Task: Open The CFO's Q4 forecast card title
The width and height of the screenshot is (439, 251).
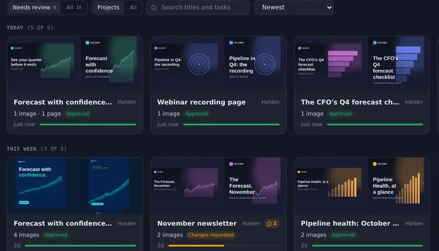Action: pos(350,102)
